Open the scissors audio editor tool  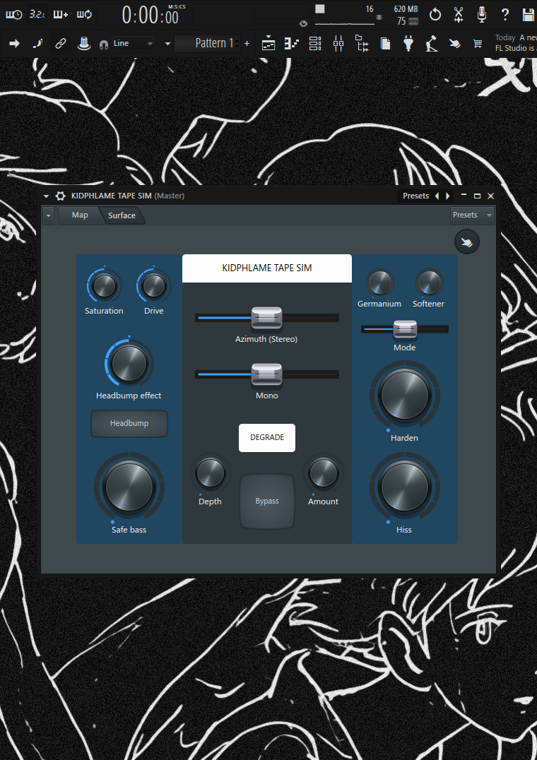click(458, 15)
